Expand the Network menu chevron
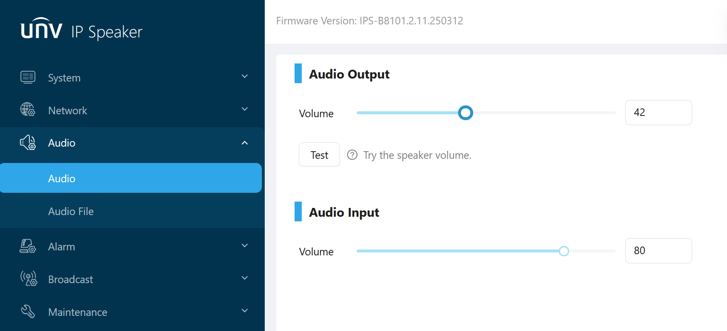 [x=245, y=109]
